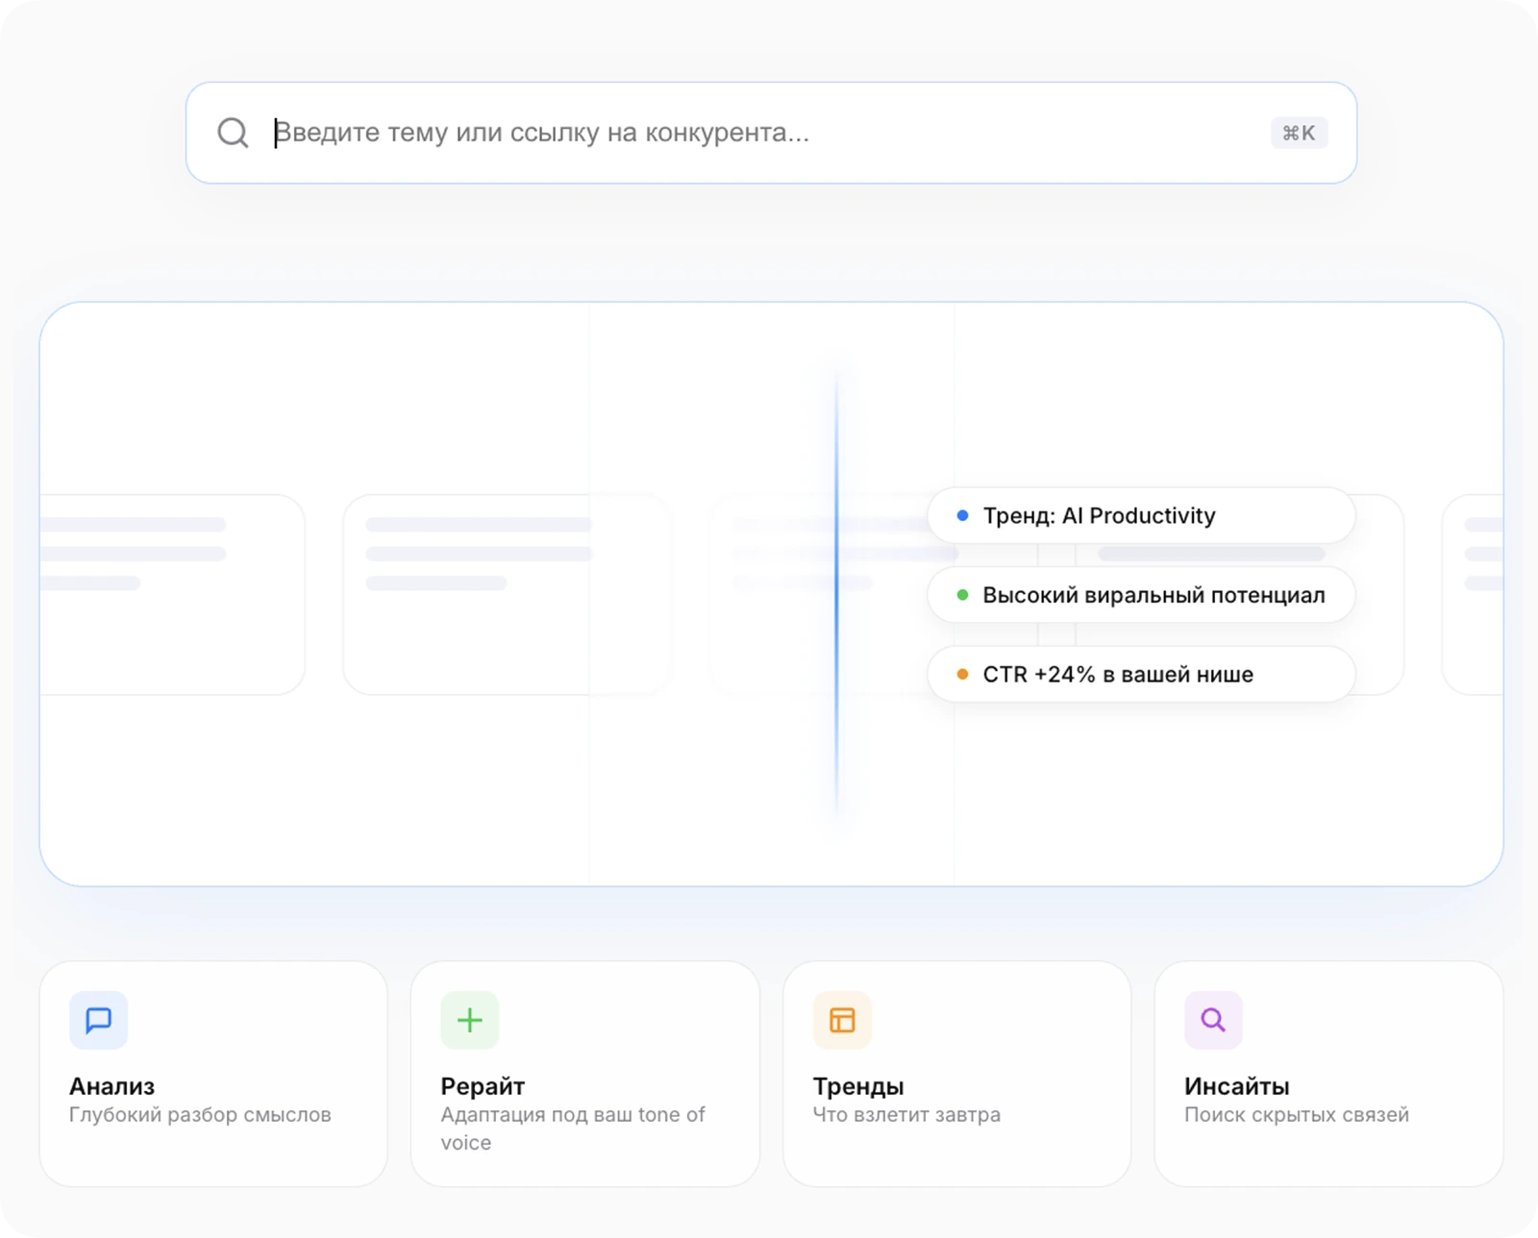1538x1238 pixels.
Task: Click the orange dot beside 'CTR +24%'
Action: pyautogui.click(x=962, y=674)
